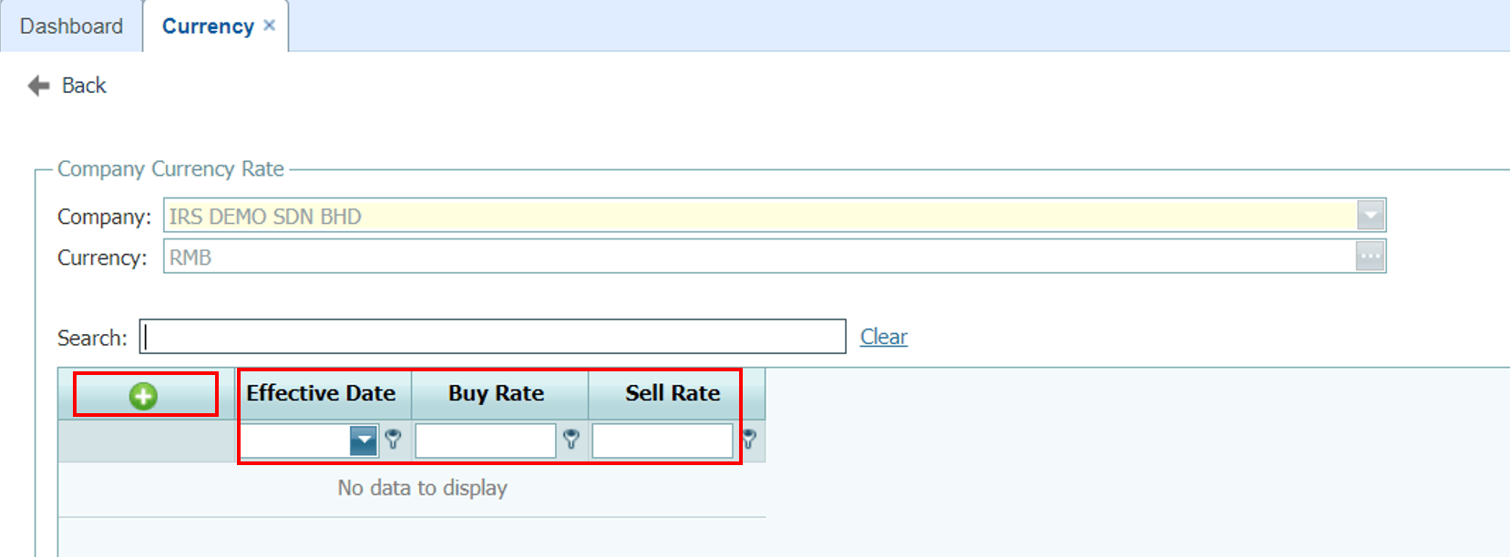This screenshot has height=557, width=1511.
Task: Sort by the Effective Date column header
Action: click(x=322, y=393)
